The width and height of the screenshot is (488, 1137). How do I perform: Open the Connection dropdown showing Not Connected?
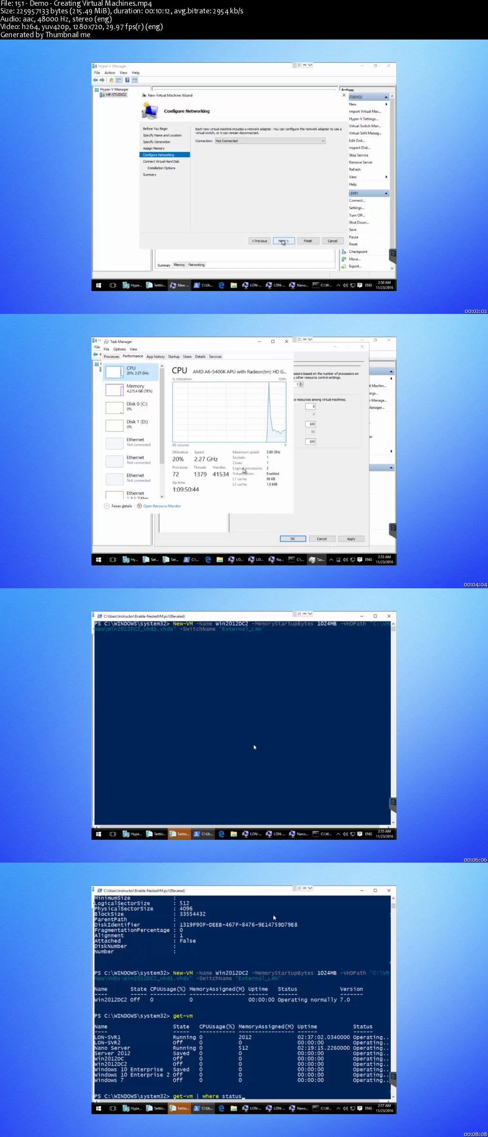[x=270, y=141]
